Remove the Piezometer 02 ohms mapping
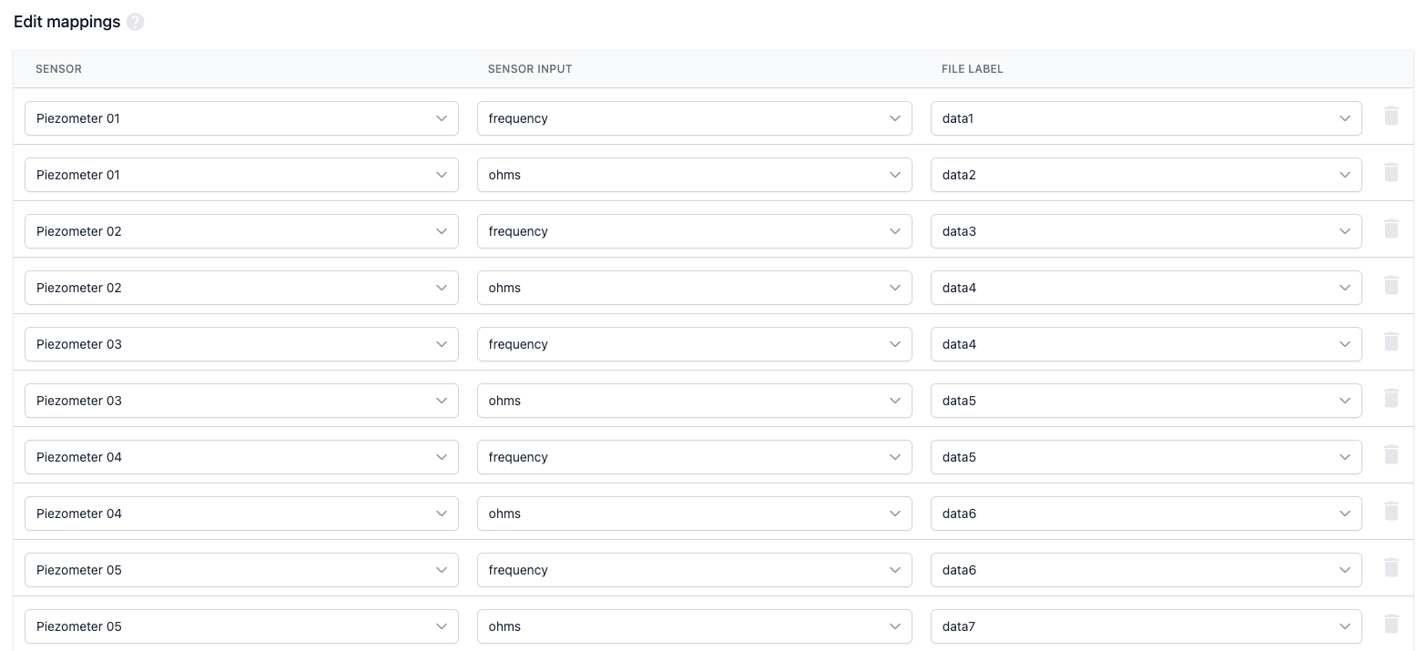Viewport: 1427px width, 651px height. (1391, 286)
